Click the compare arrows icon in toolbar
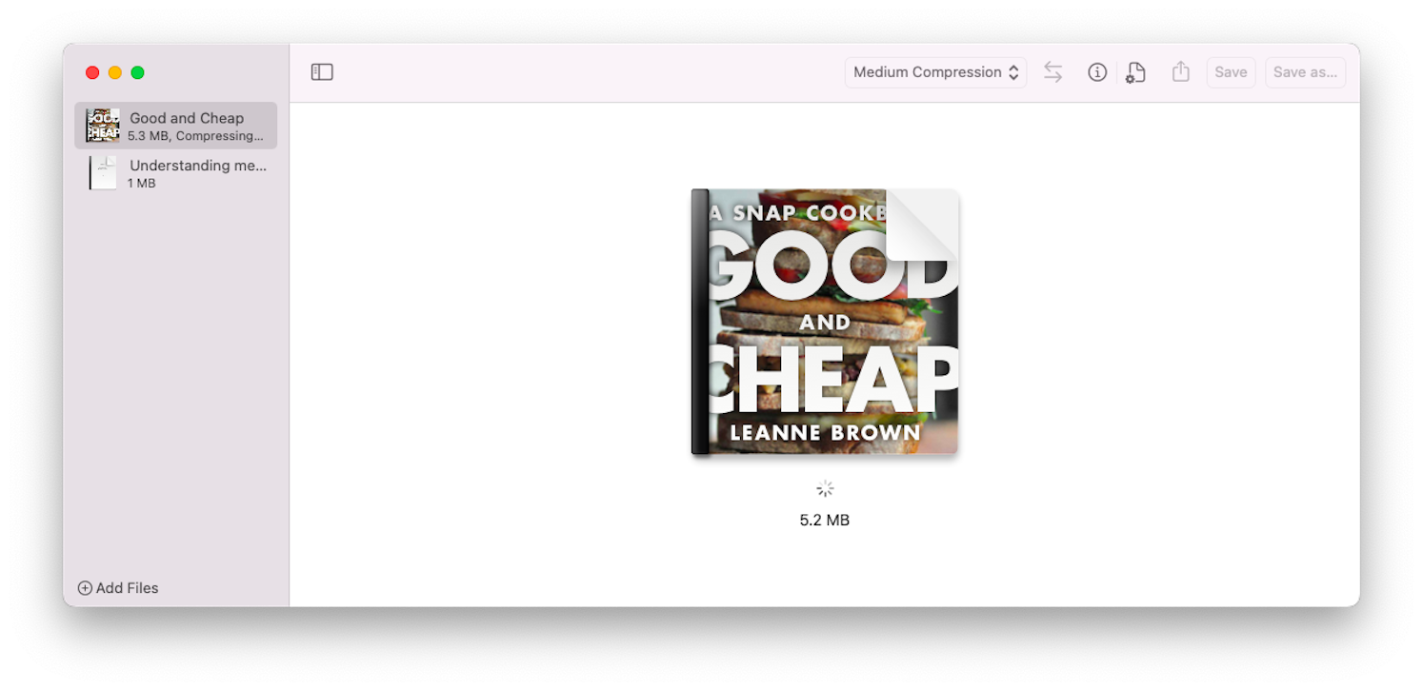 pos(1052,72)
